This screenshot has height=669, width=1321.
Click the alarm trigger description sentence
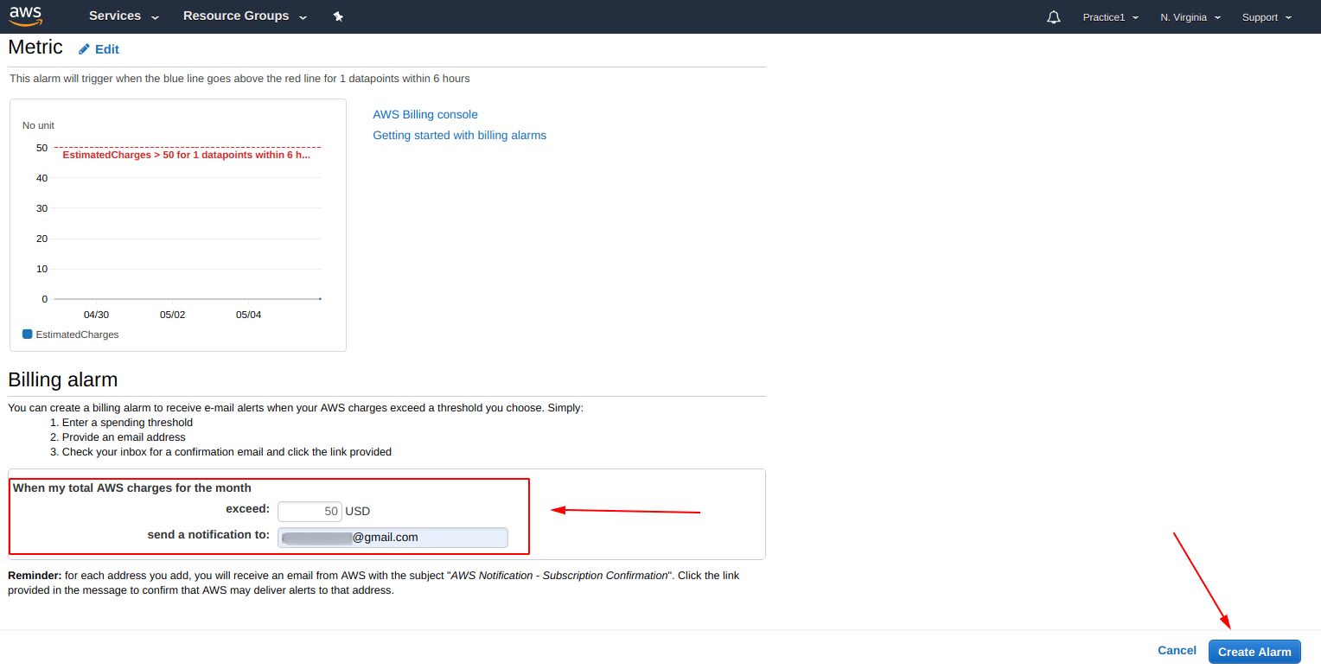point(239,79)
